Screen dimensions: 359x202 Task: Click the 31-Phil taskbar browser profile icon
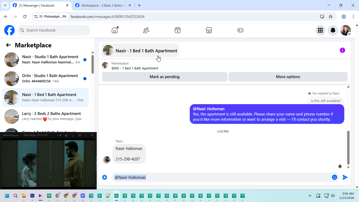click(116, 196)
